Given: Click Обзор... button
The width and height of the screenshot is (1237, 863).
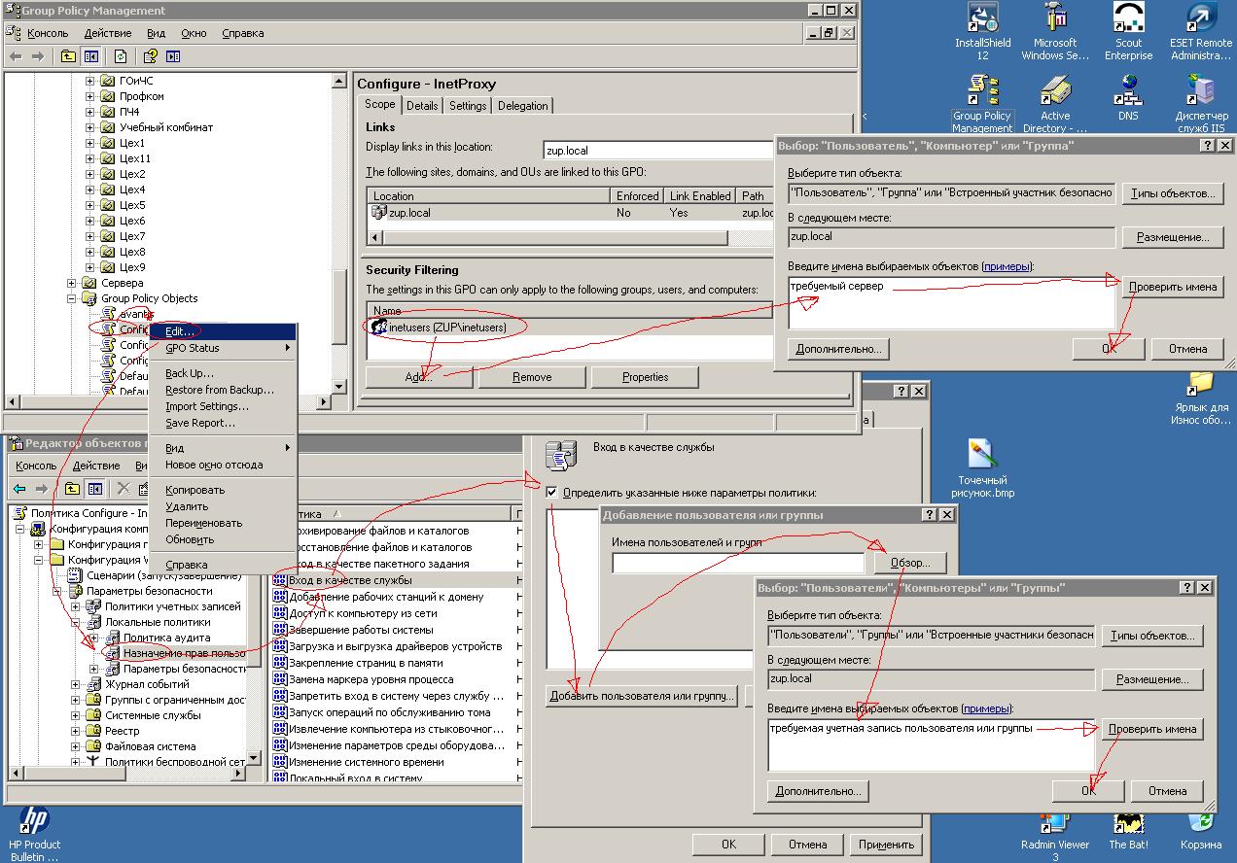Looking at the screenshot, I should [910, 563].
